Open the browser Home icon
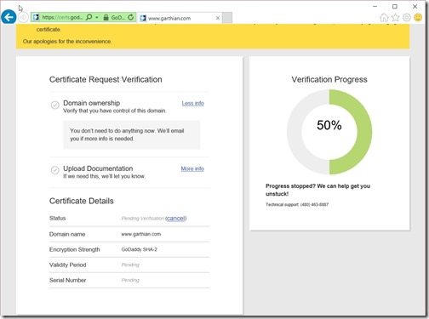The image size is (429, 319). tap(384, 18)
